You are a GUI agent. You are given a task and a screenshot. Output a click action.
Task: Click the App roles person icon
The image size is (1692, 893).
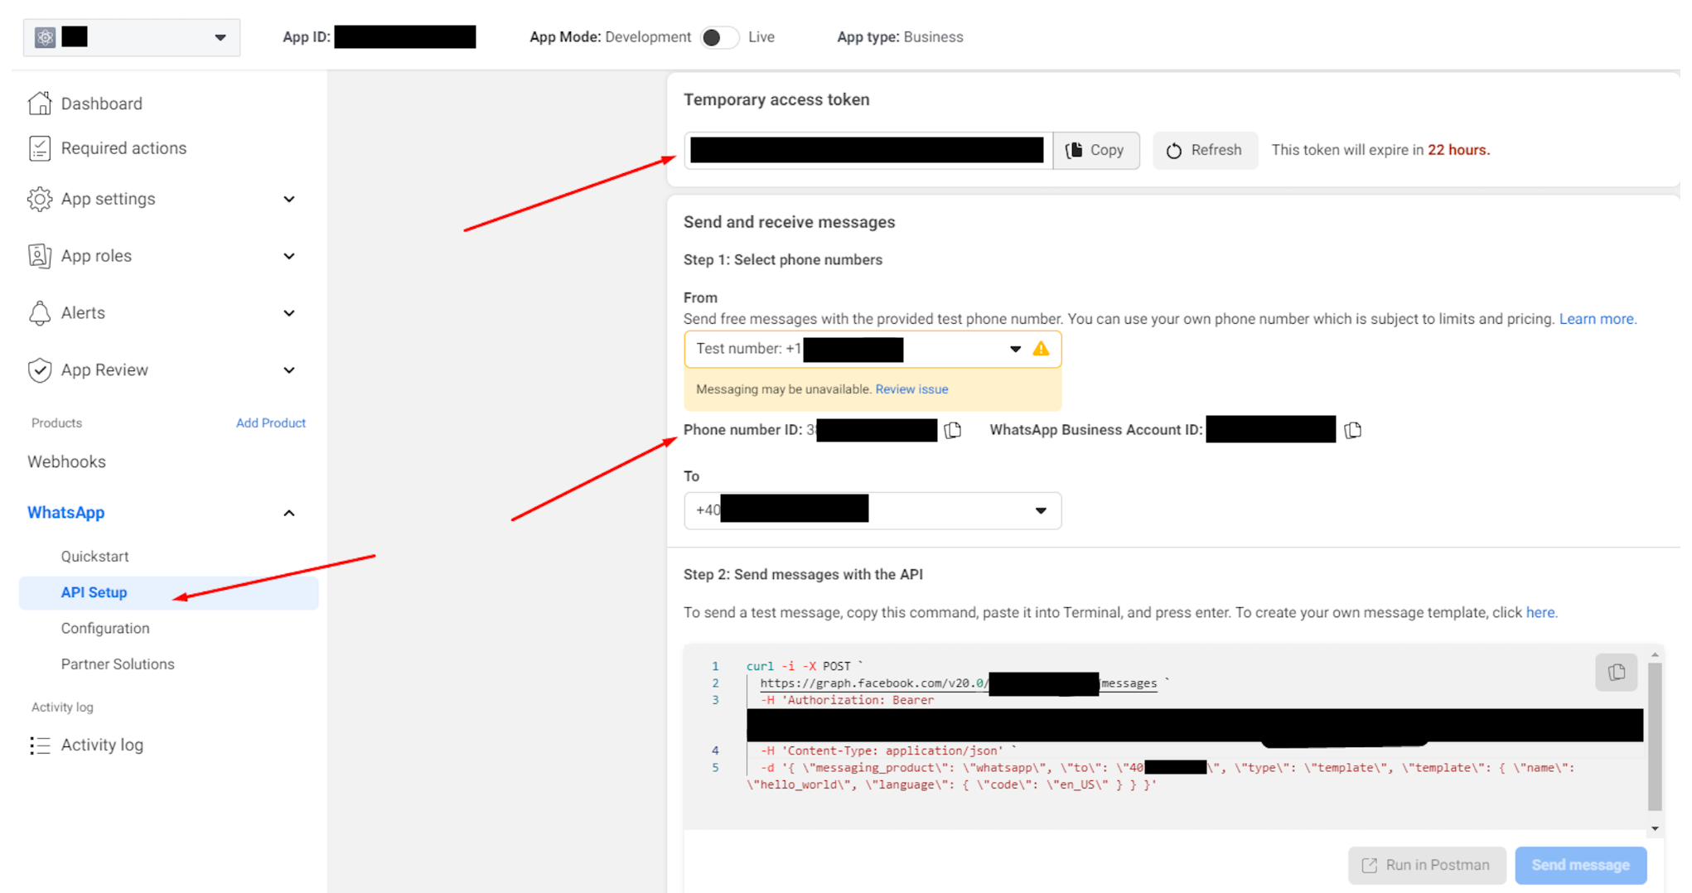(39, 256)
